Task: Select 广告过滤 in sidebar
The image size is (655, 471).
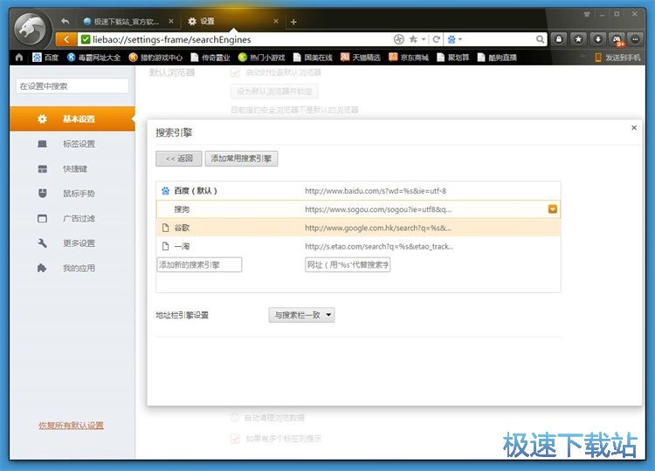Action: click(72, 219)
